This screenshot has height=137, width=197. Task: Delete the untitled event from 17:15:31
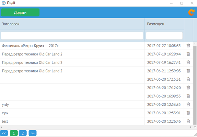(x=188, y=79)
